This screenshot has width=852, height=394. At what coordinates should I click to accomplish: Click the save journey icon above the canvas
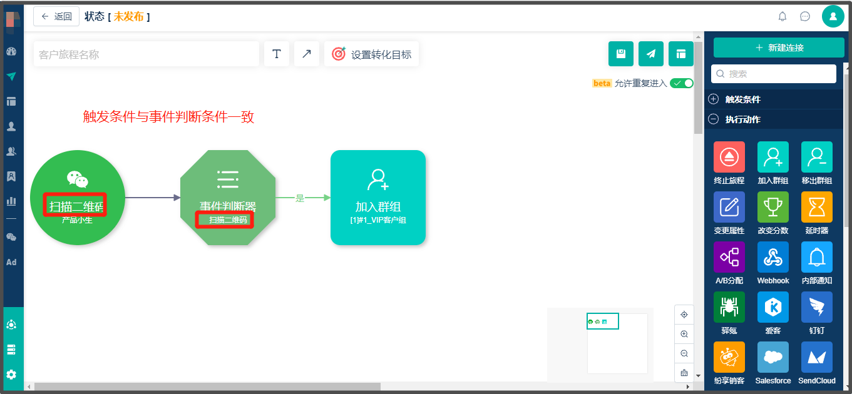[x=620, y=54]
